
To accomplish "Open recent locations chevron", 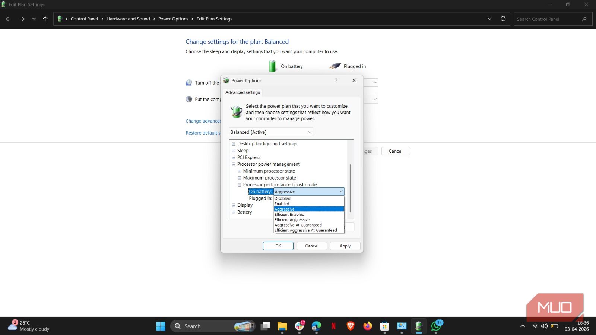I will [34, 19].
